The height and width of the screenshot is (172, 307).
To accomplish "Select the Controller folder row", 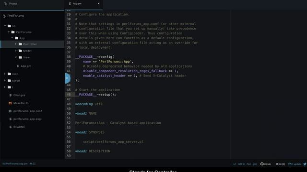I will pos(32,44).
